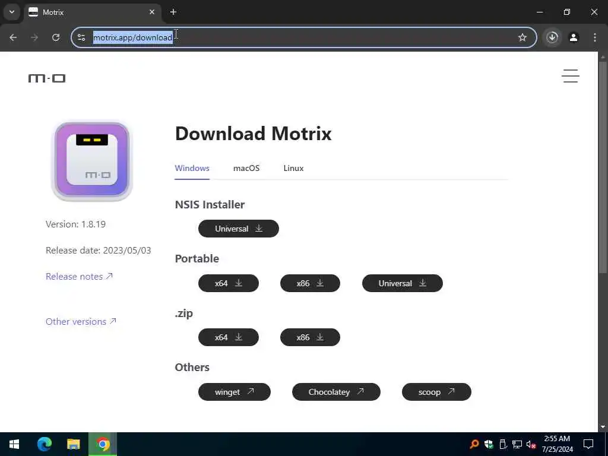Open the scoop link button
The height and width of the screenshot is (456, 608).
point(436,392)
